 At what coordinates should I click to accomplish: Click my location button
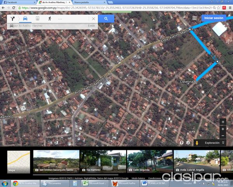pyautogui.click(x=223, y=122)
